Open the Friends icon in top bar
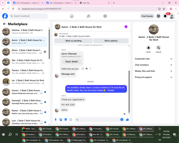Viewport: 179px width, 143px height. (x=88, y=16)
